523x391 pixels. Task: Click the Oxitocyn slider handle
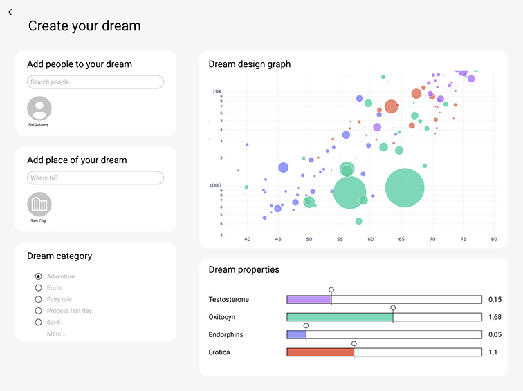(393, 308)
